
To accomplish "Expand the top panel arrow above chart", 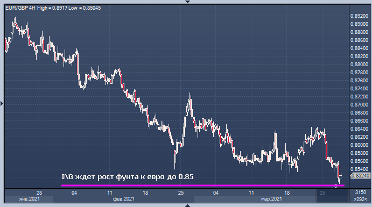I will point(187,2).
